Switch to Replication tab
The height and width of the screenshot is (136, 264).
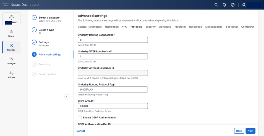(x=112, y=27)
